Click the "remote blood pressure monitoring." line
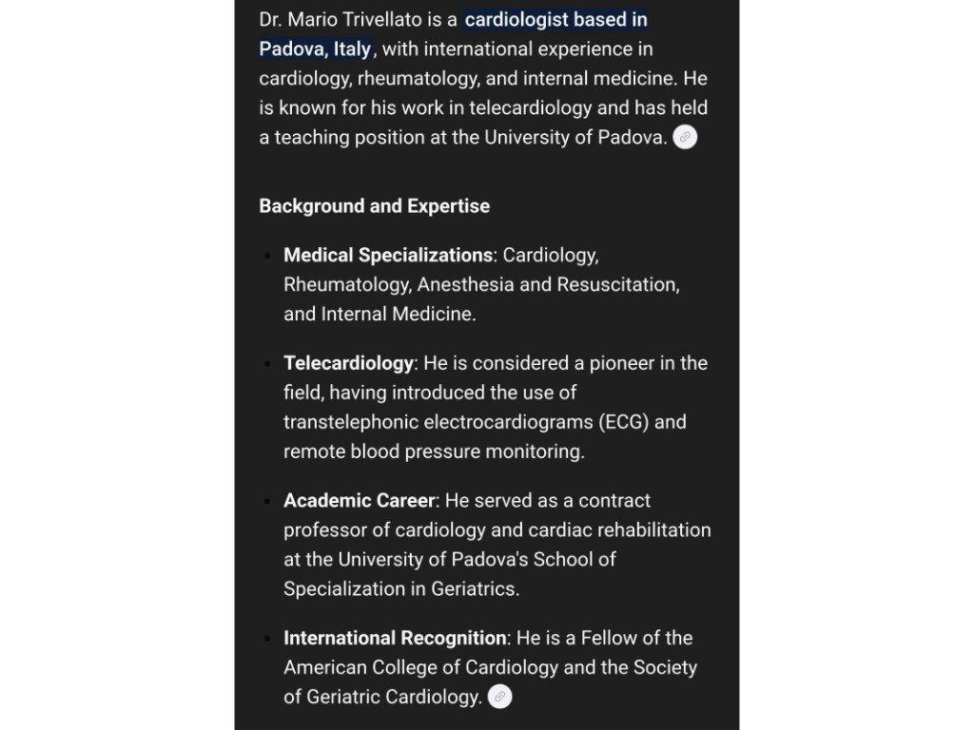 point(434,451)
